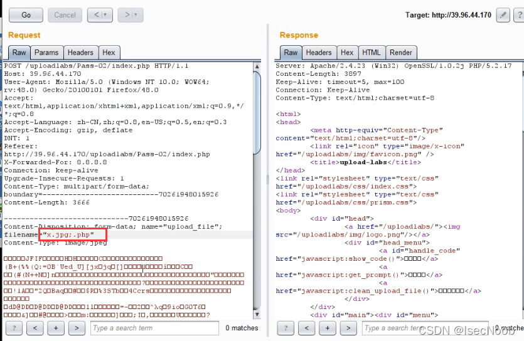Click Content-Length: 3666 in request
524x341 pixels.
point(47,202)
